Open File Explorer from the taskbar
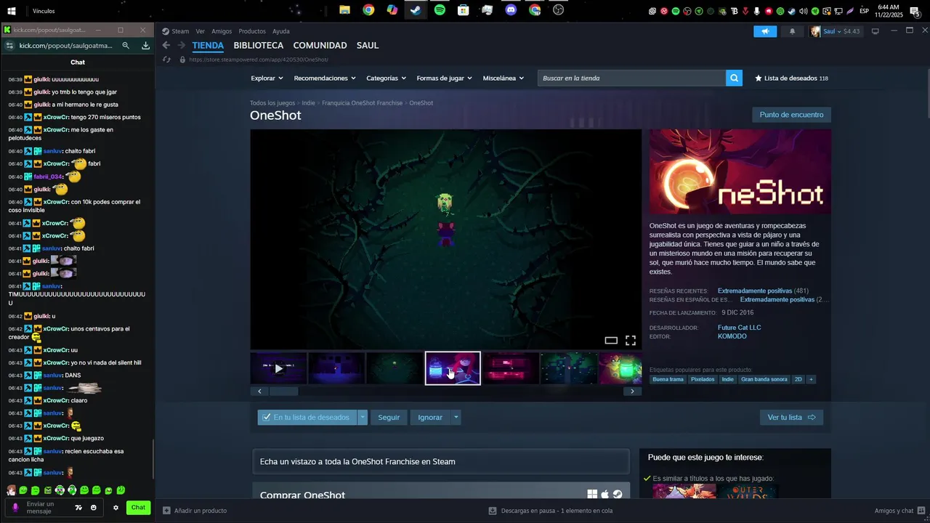The height and width of the screenshot is (523, 930). click(345, 10)
